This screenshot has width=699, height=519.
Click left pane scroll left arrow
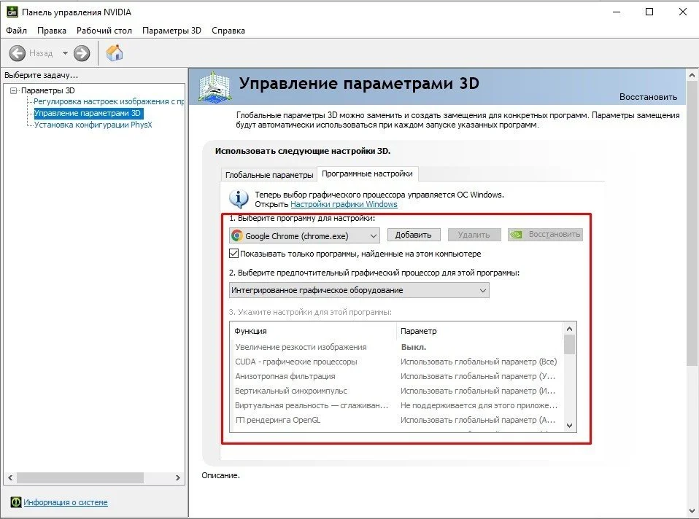tap(10, 477)
